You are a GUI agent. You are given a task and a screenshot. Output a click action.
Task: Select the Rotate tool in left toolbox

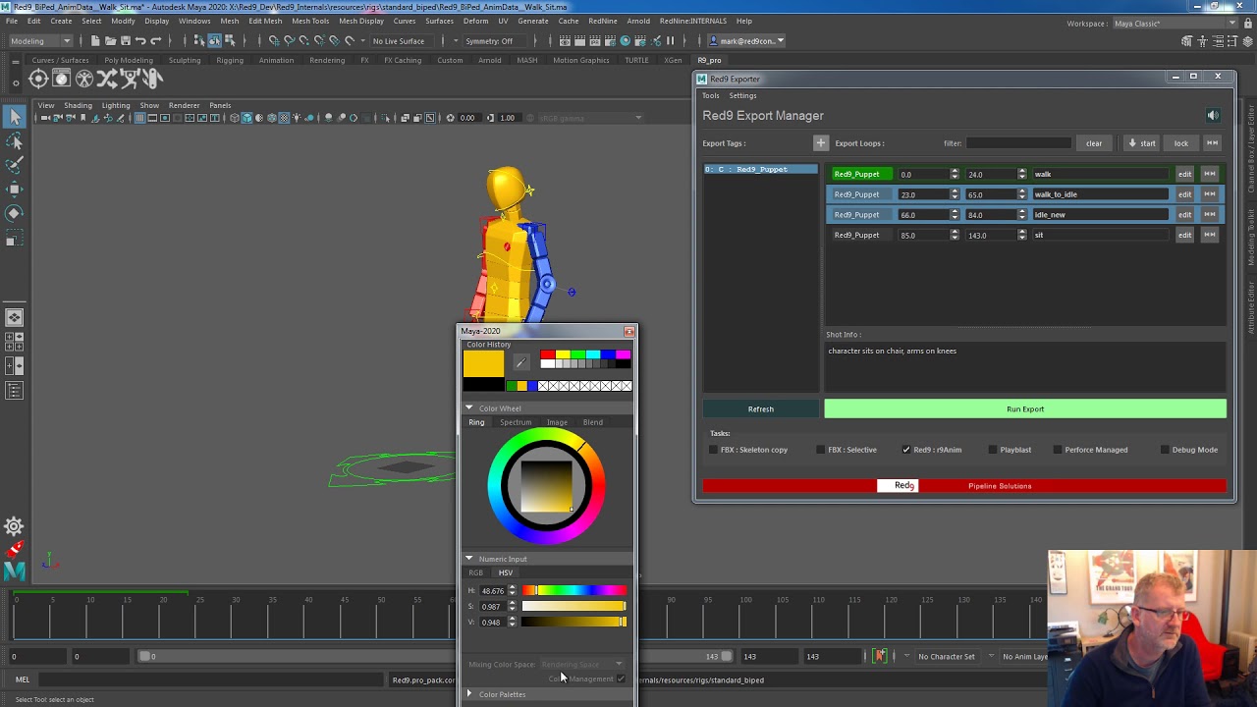tap(15, 213)
